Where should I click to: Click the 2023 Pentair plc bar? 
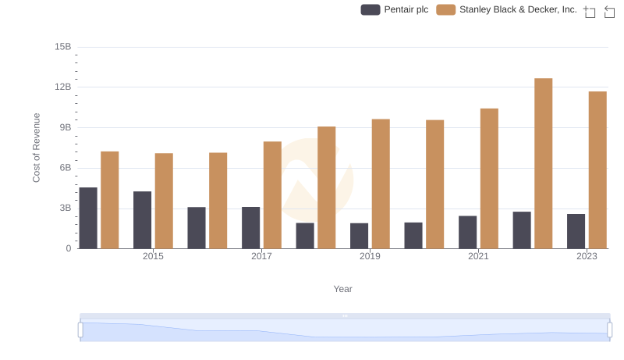click(x=576, y=231)
